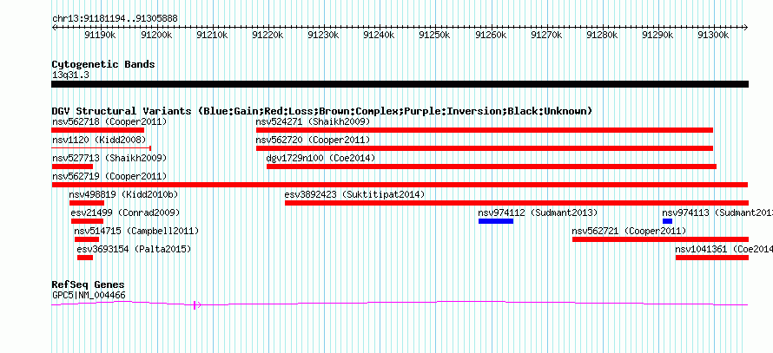The image size is (773, 353).
Task: Click the DGV Structural Variants track title
Action: [x=322, y=111]
